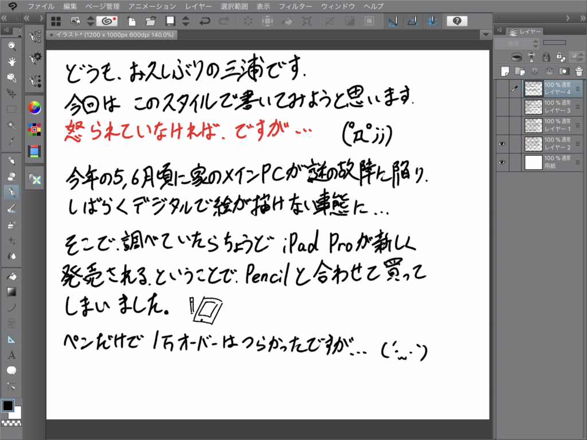The width and height of the screenshot is (587, 440).
Task: Hide レイヤー 2 using its eye toggle
Action: click(502, 144)
